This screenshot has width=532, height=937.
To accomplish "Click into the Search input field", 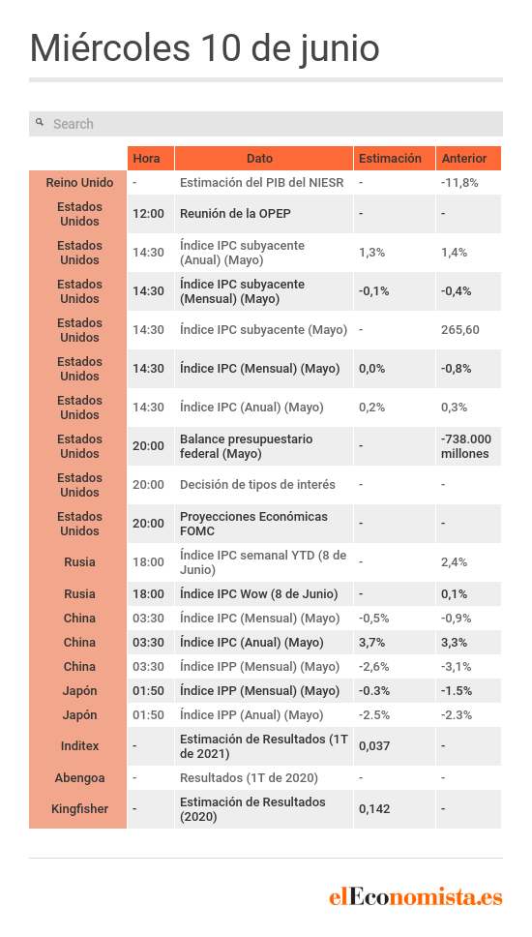I will 266,124.
